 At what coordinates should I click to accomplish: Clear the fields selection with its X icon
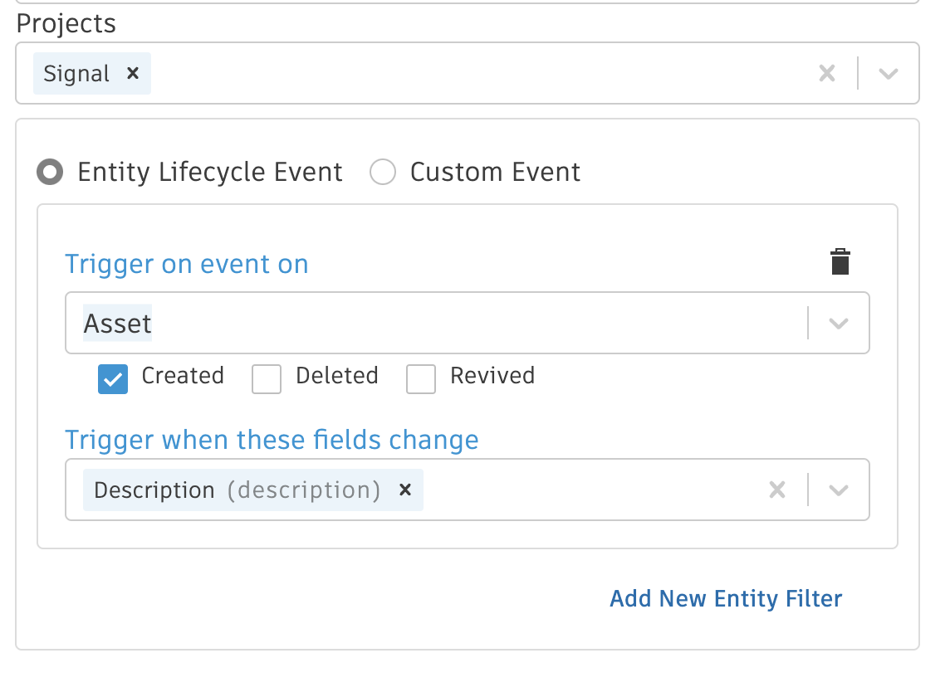pyautogui.click(x=777, y=490)
